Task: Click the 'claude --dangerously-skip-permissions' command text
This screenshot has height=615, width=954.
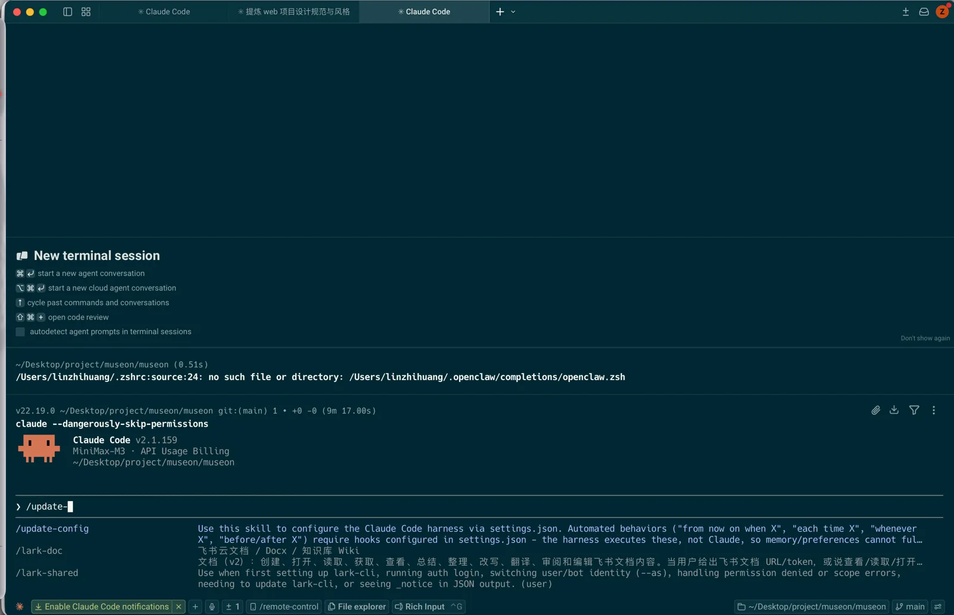Action: tap(112, 424)
